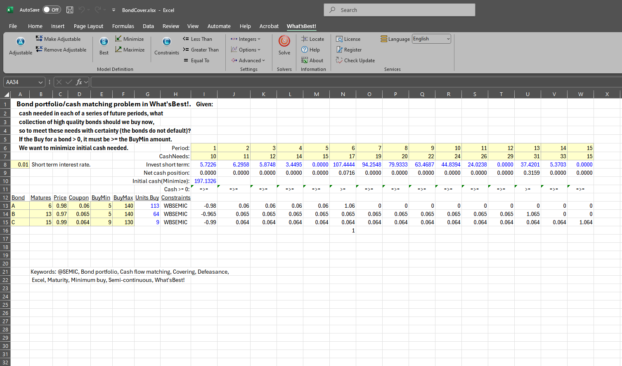Click the Coupon heading cell

point(79,197)
